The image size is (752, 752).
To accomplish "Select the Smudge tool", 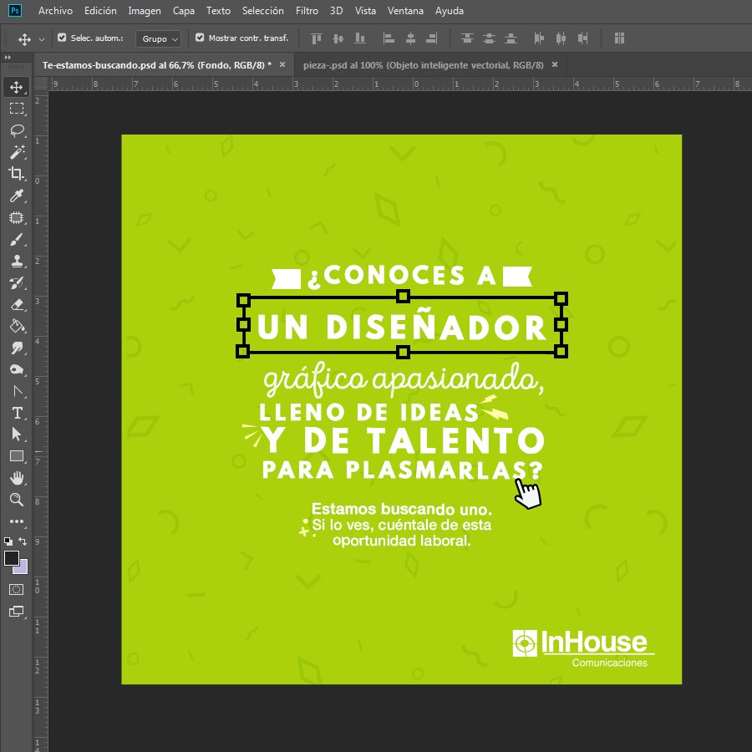I will (x=17, y=348).
